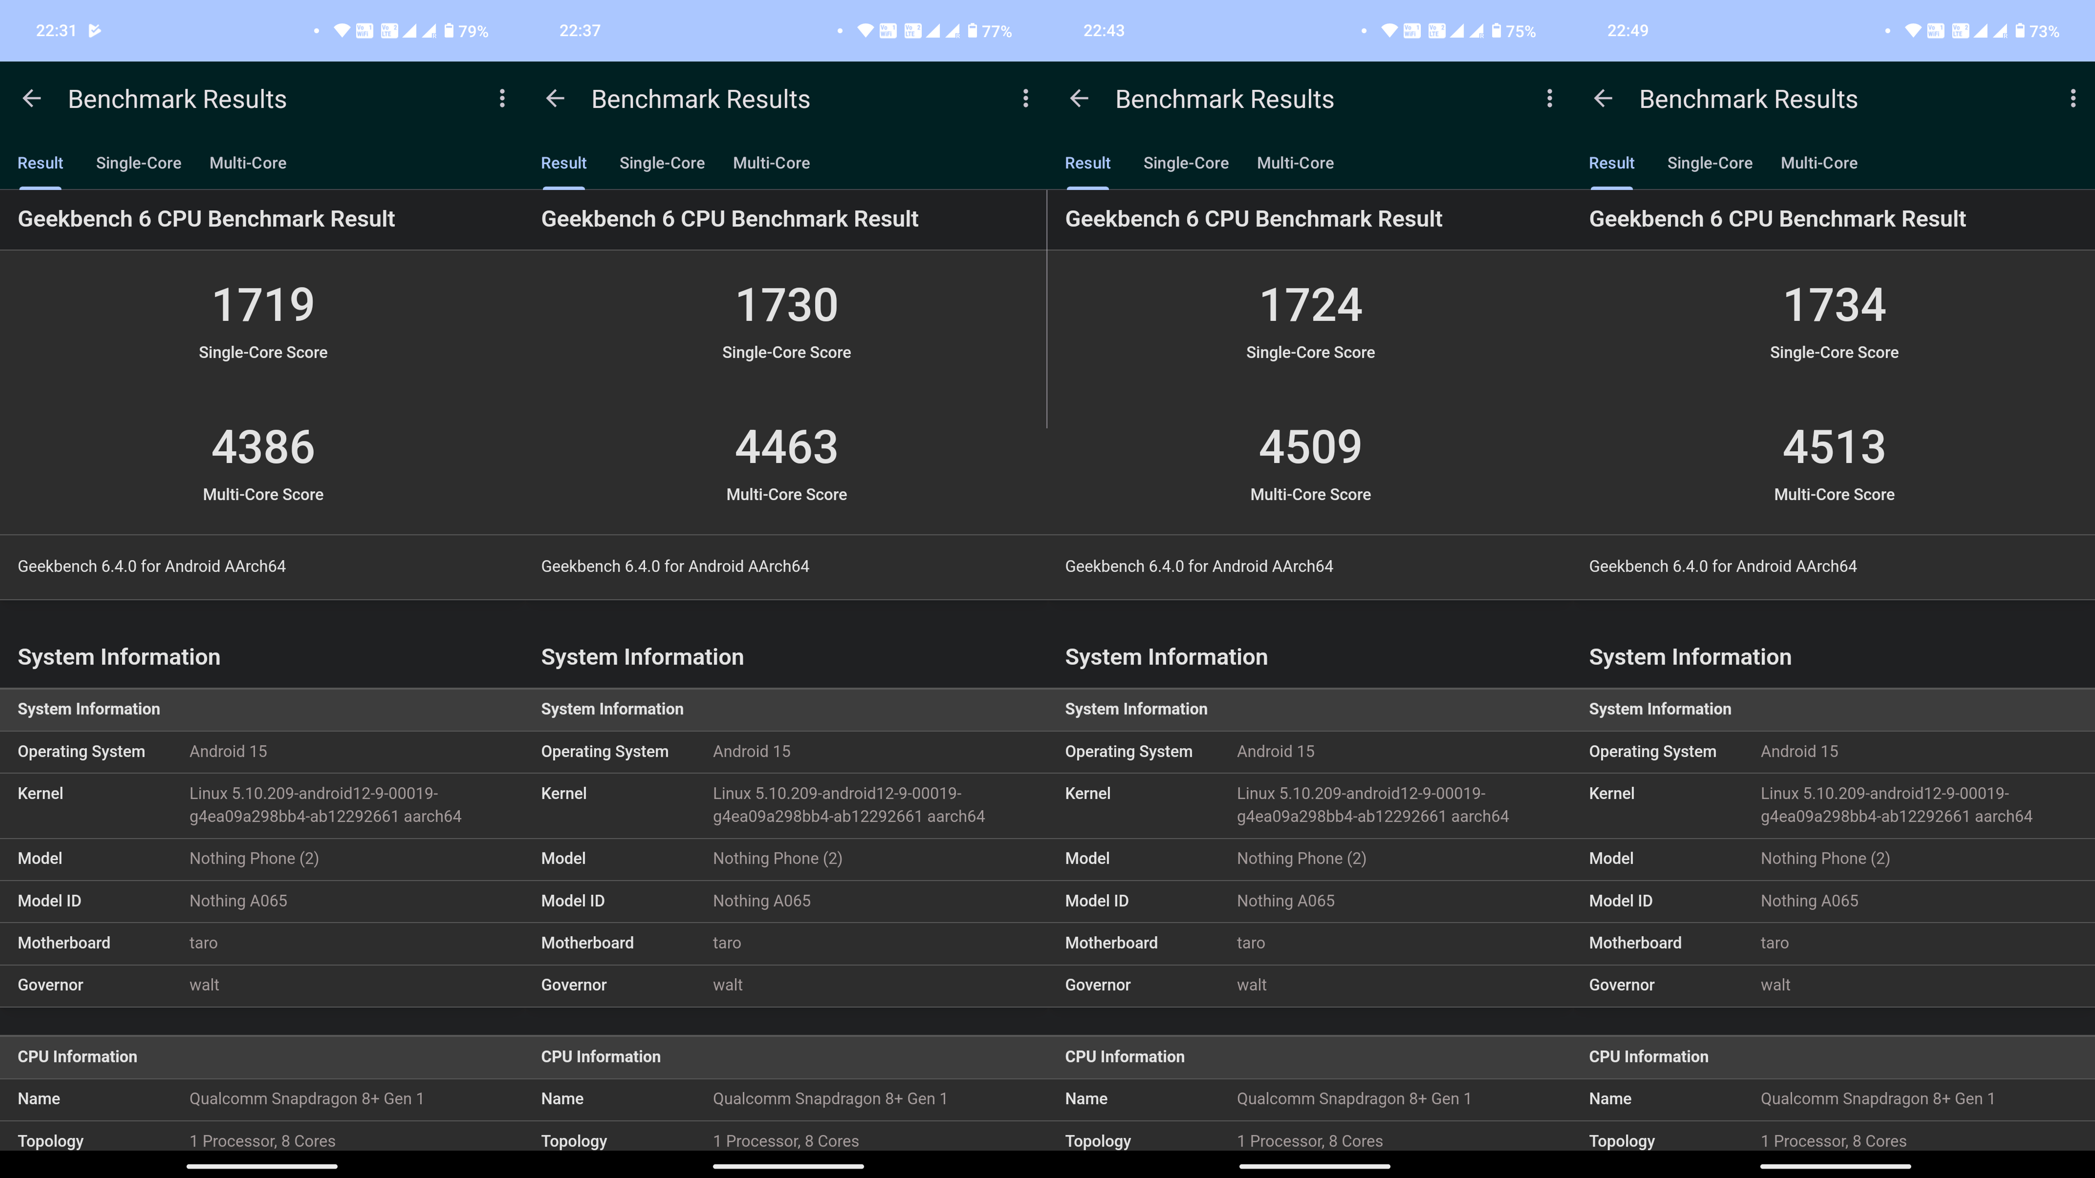Select Result tab in second panel

click(x=564, y=163)
